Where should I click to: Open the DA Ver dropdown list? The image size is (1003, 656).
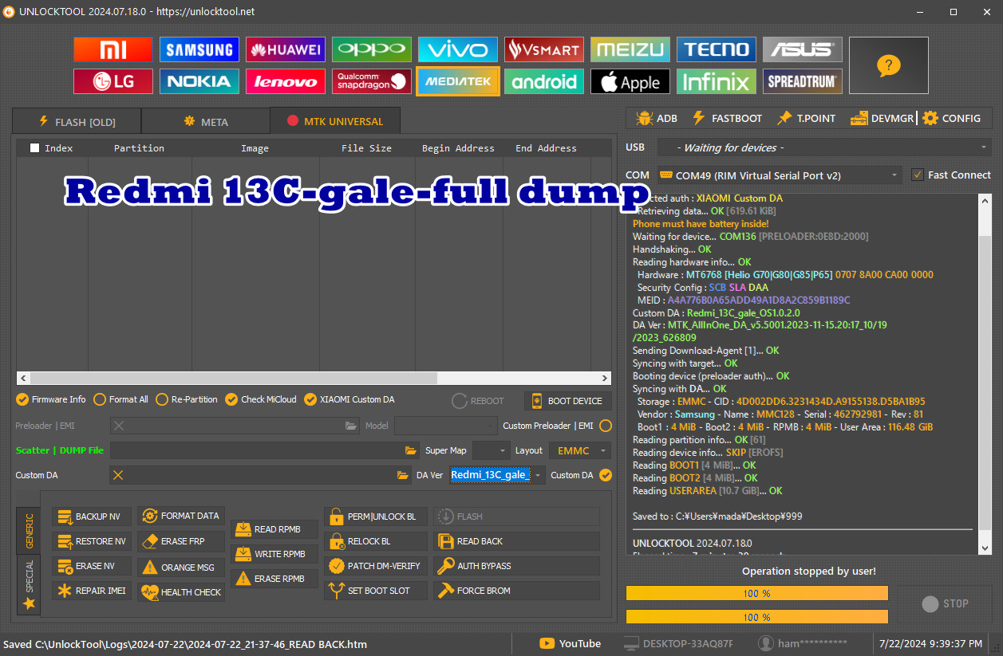click(539, 475)
